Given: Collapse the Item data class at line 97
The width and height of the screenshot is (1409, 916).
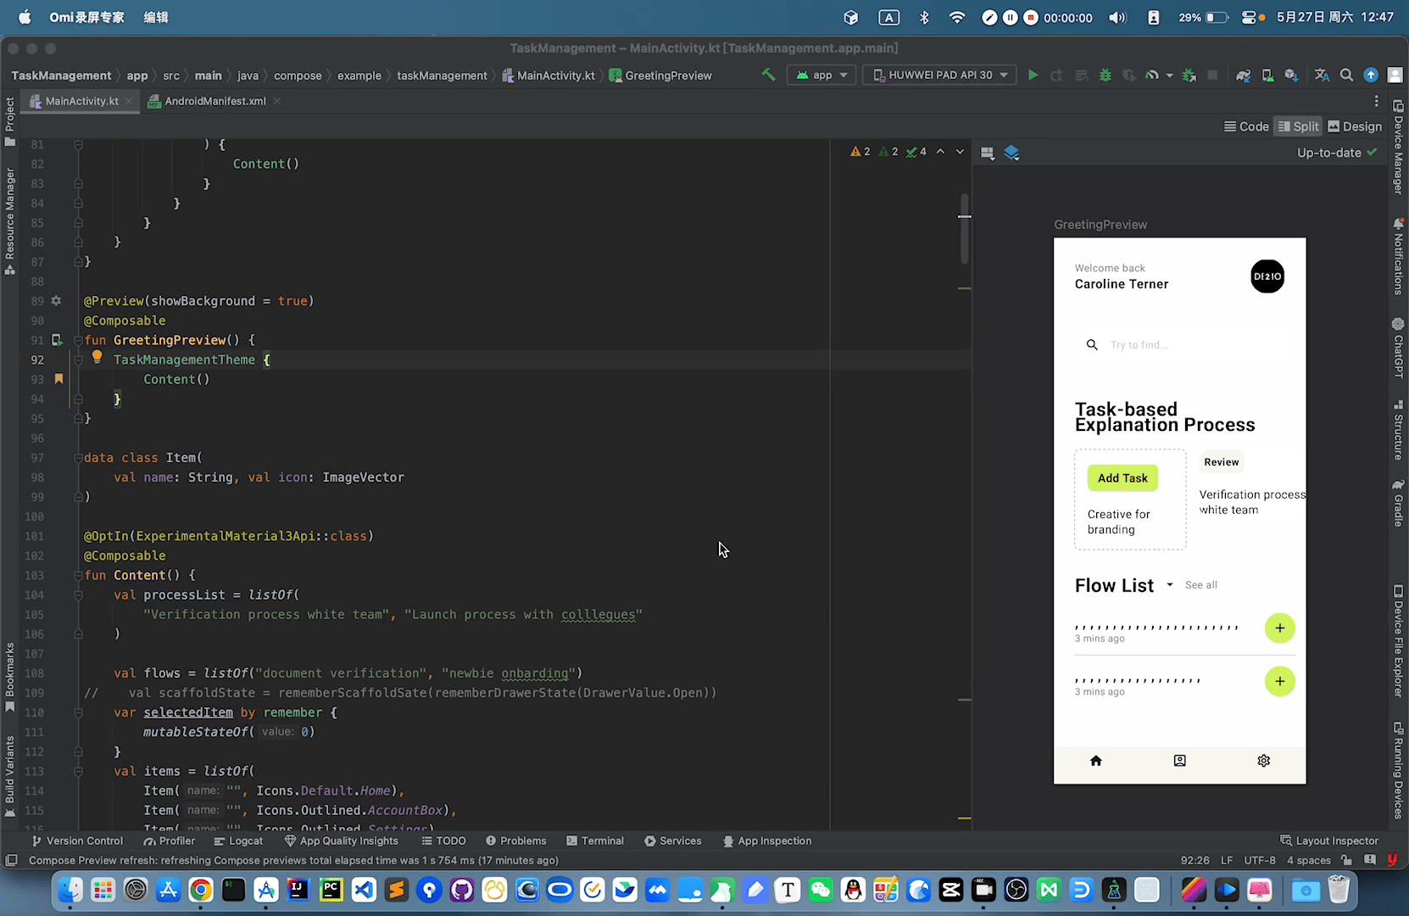Looking at the screenshot, I should (x=78, y=457).
